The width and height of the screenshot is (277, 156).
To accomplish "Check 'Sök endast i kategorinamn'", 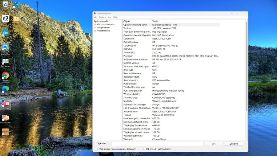I will click(x=144, y=149).
